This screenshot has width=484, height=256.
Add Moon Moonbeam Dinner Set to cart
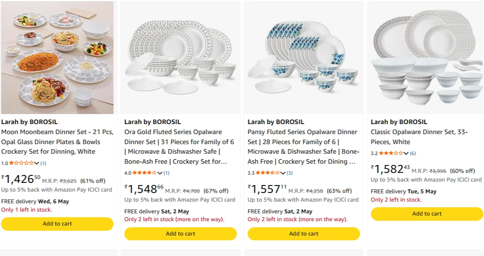click(57, 224)
